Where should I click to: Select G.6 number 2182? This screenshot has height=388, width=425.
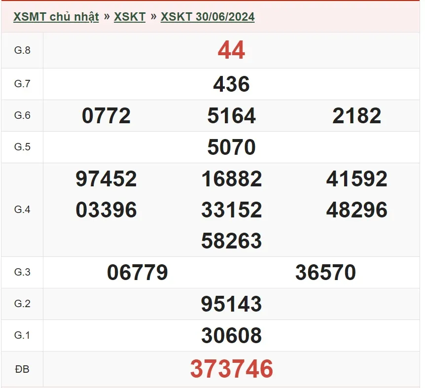(x=356, y=116)
